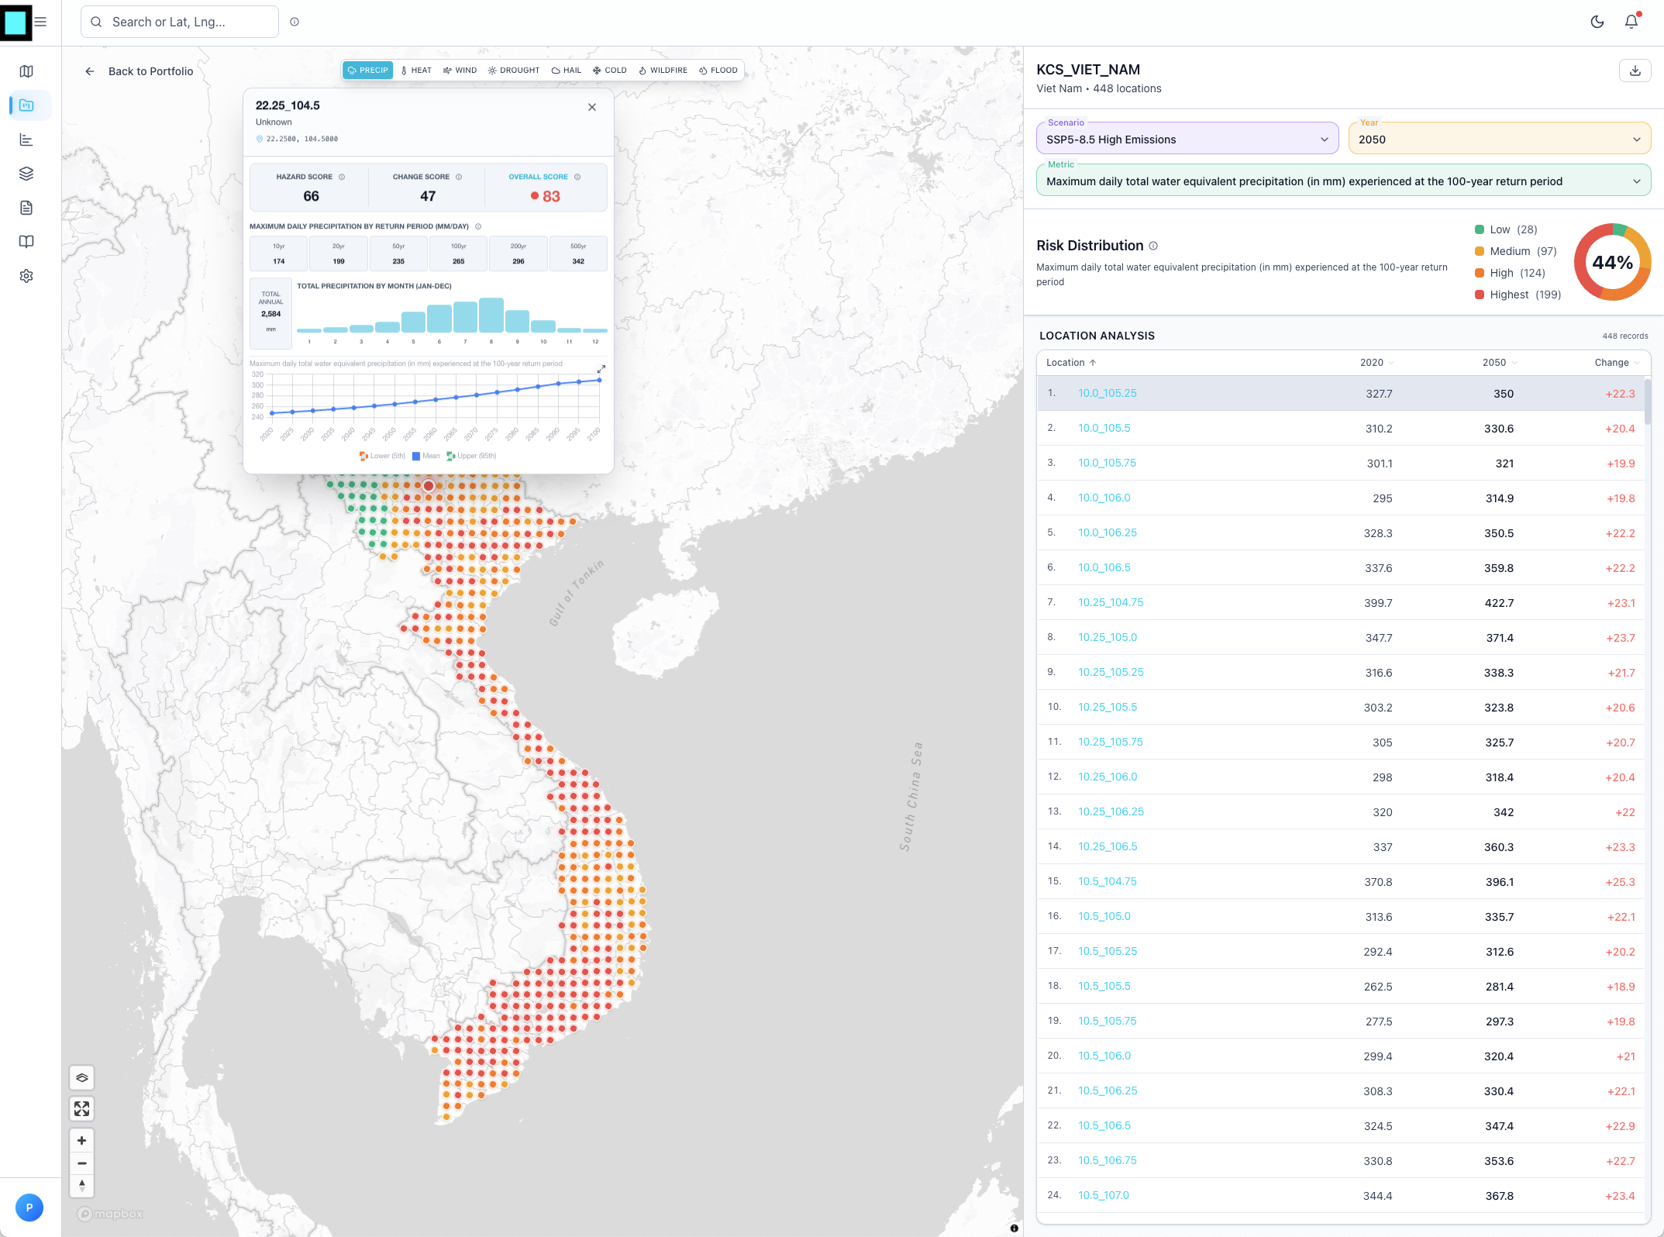Viewport: 1664px width, 1237px height.
Task: Sort table by 2020 column
Action: coord(1376,363)
